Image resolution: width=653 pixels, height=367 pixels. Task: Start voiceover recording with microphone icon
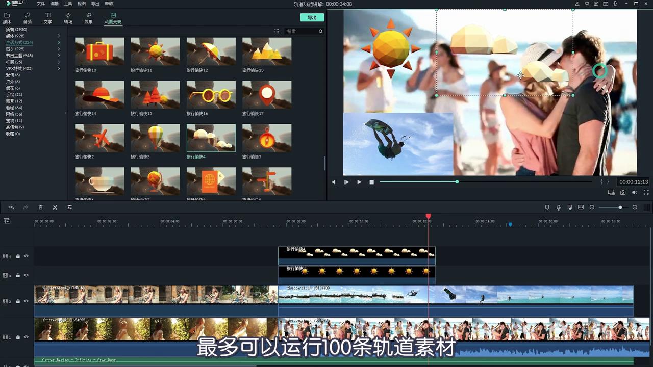click(559, 207)
